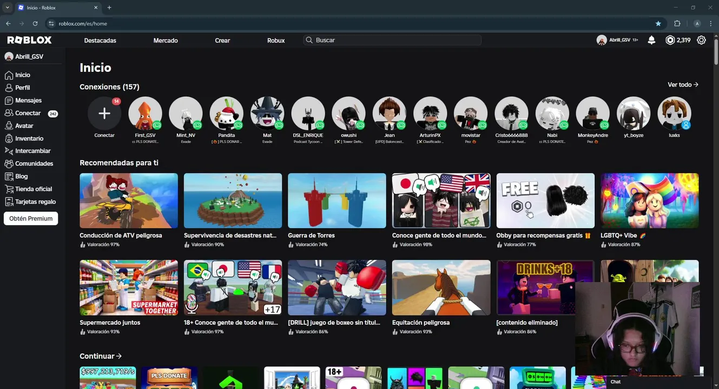Open the Robux nav tab
The height and width of the screenshot is (389, 719).
point(276,41)
